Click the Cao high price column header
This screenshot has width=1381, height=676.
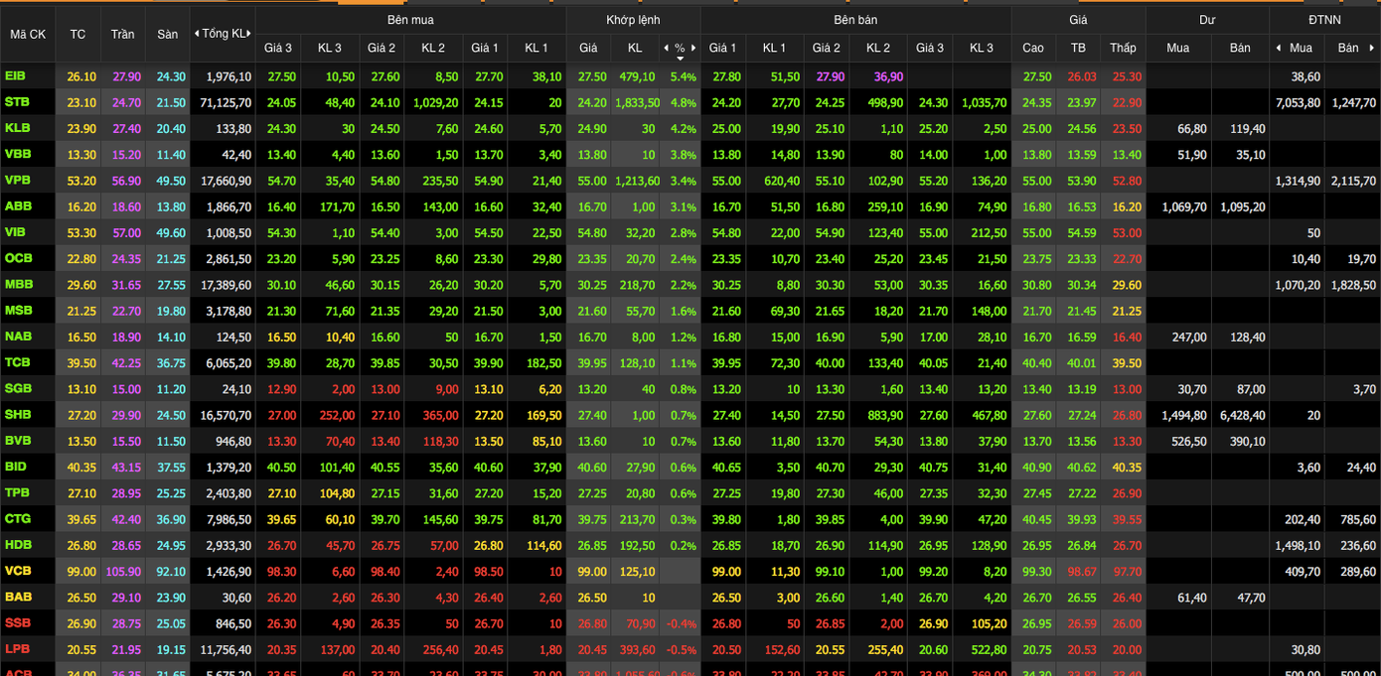point(1032,48)
